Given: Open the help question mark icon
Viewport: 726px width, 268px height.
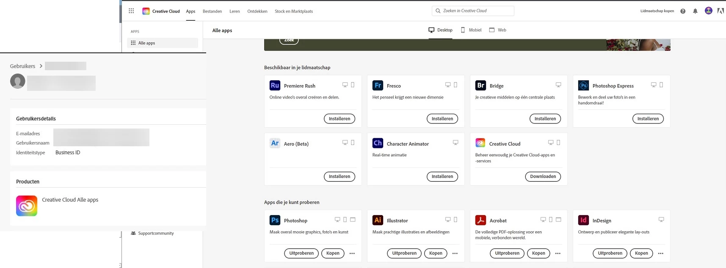Looking at the screenshot, I should (683, 11).
